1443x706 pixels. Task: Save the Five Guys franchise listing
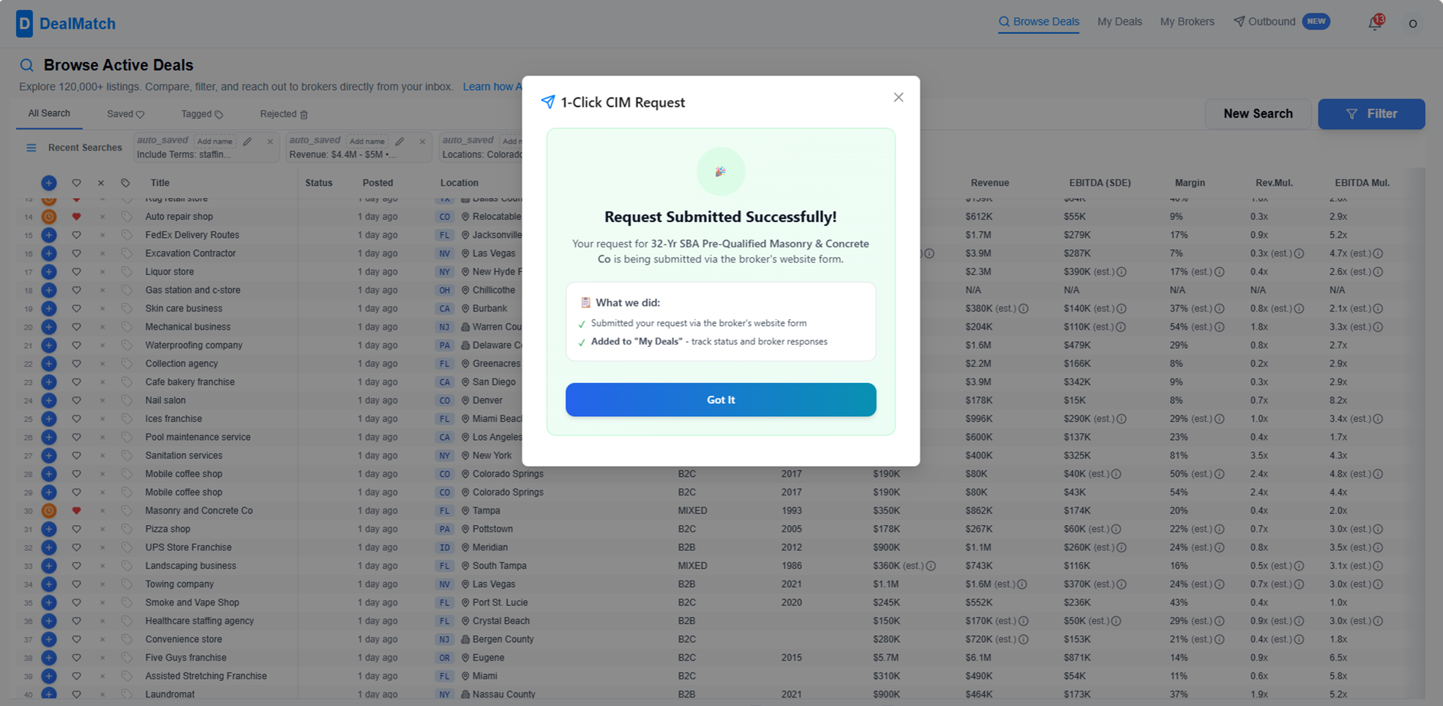tap(77, 658)
